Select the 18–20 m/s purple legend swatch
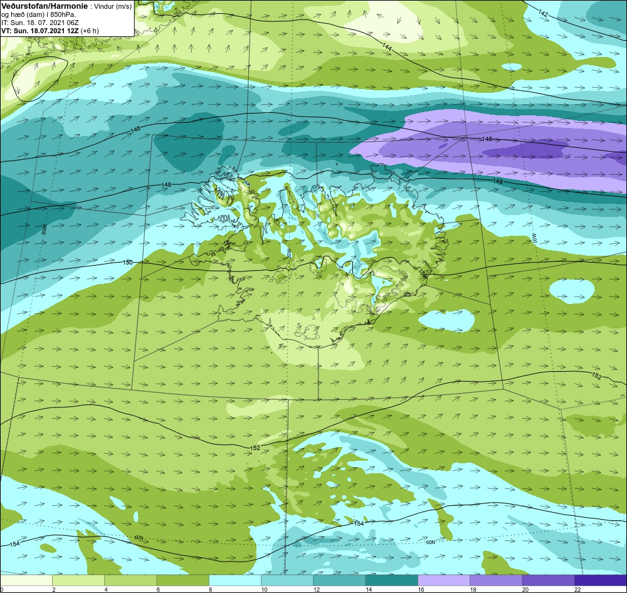The height and width of the screenshot is (593, 627). (496, 580)
